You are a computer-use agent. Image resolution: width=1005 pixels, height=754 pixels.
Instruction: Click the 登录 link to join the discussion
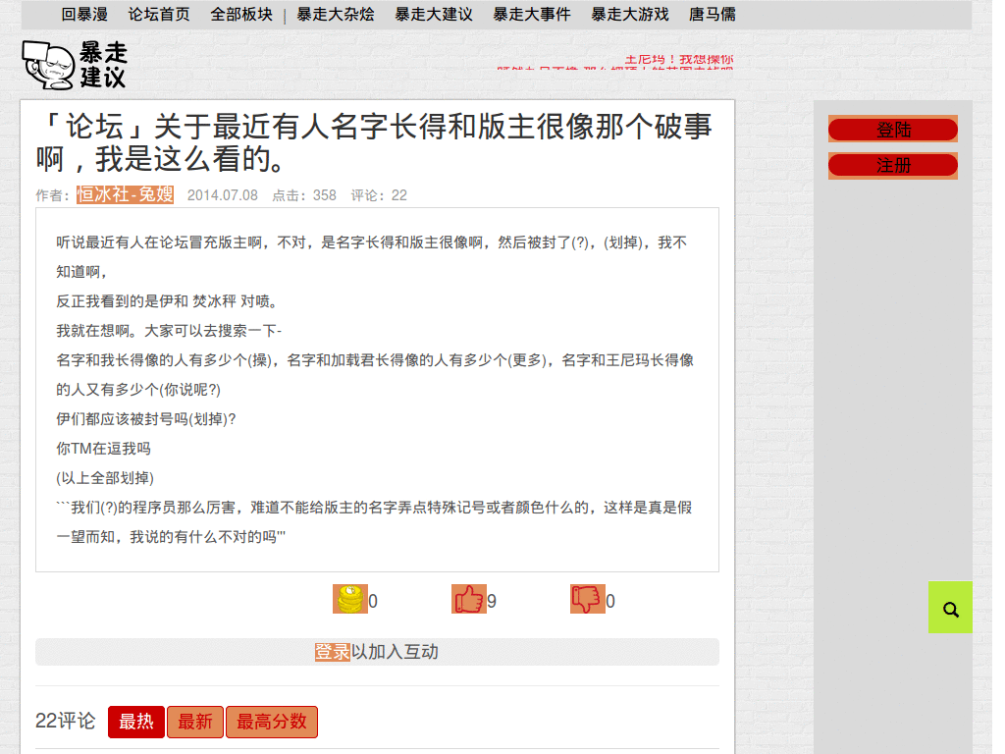[x=332, y=652]
